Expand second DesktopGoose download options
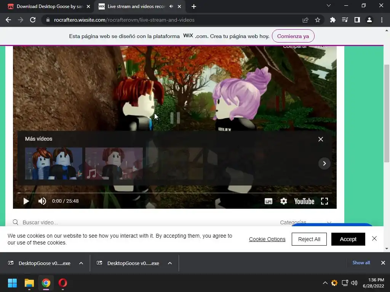This screenshot has width=390, height=292. (x=170, y=263)
